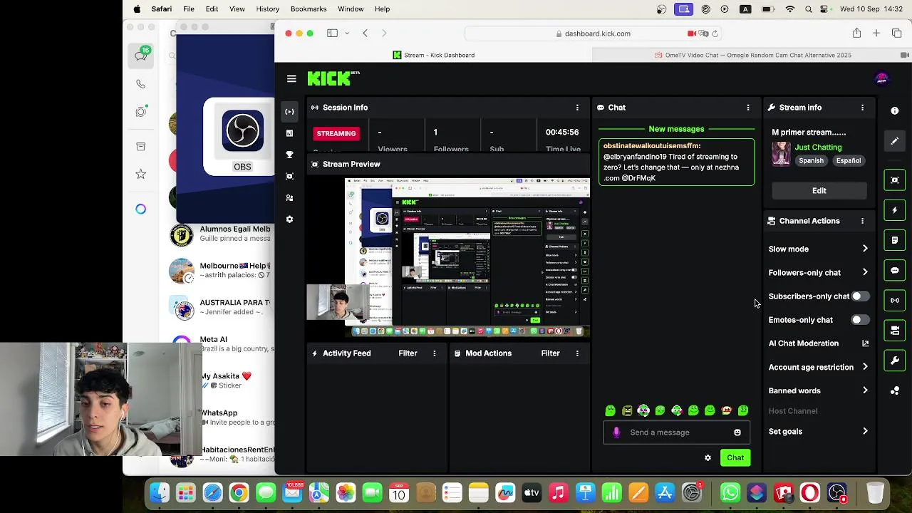Click the purple microphone icon in message box
Viewport: 912px width, 513px height.
(x=616, y=432)
